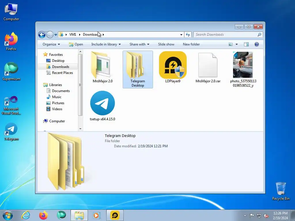Open the Organize menu
Image resolution: width=295 pixels, height=221 pixels.
coord(51,44)
